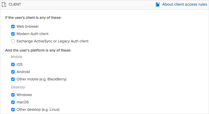Click the device icon next to CLIENT heading
This screenshot has height=114, width=209.
tap(4, 4)
